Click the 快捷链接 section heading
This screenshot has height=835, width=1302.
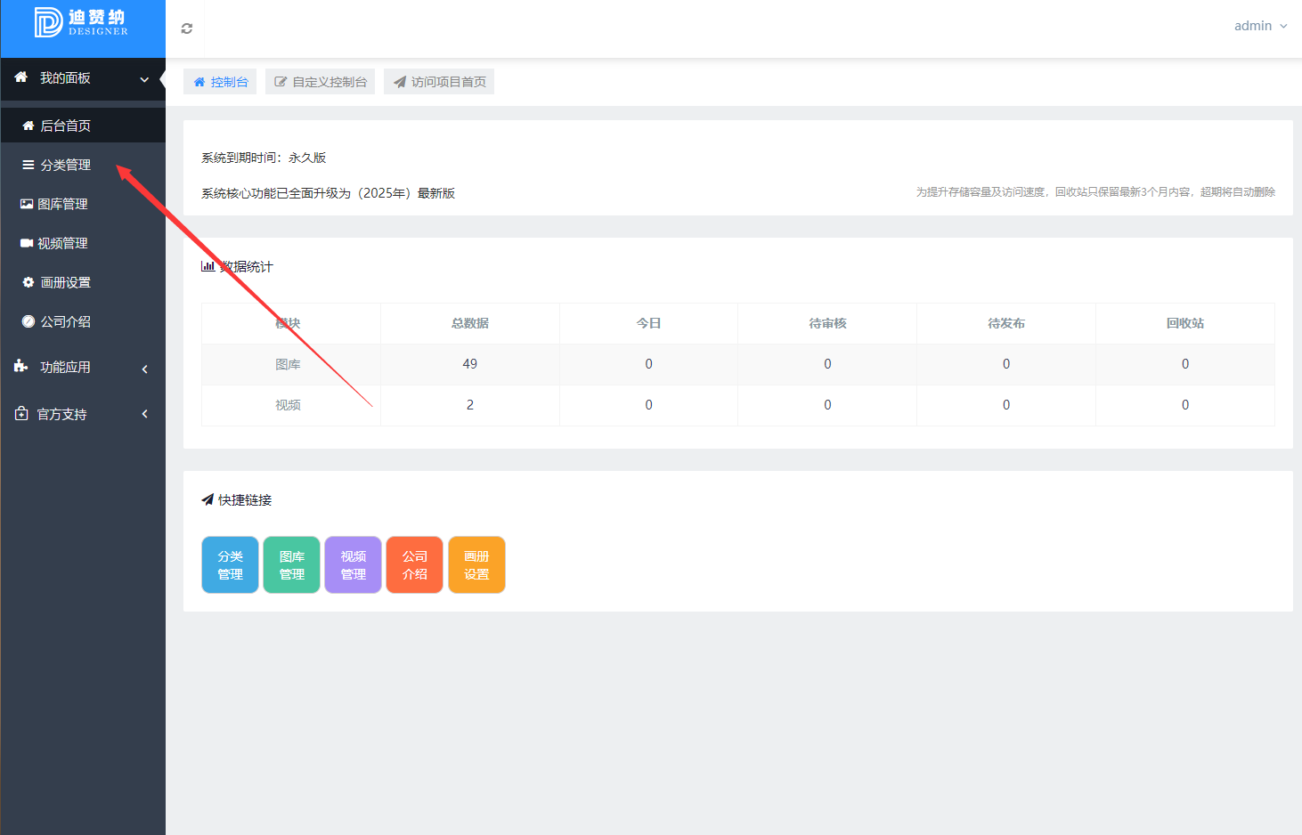245,500
